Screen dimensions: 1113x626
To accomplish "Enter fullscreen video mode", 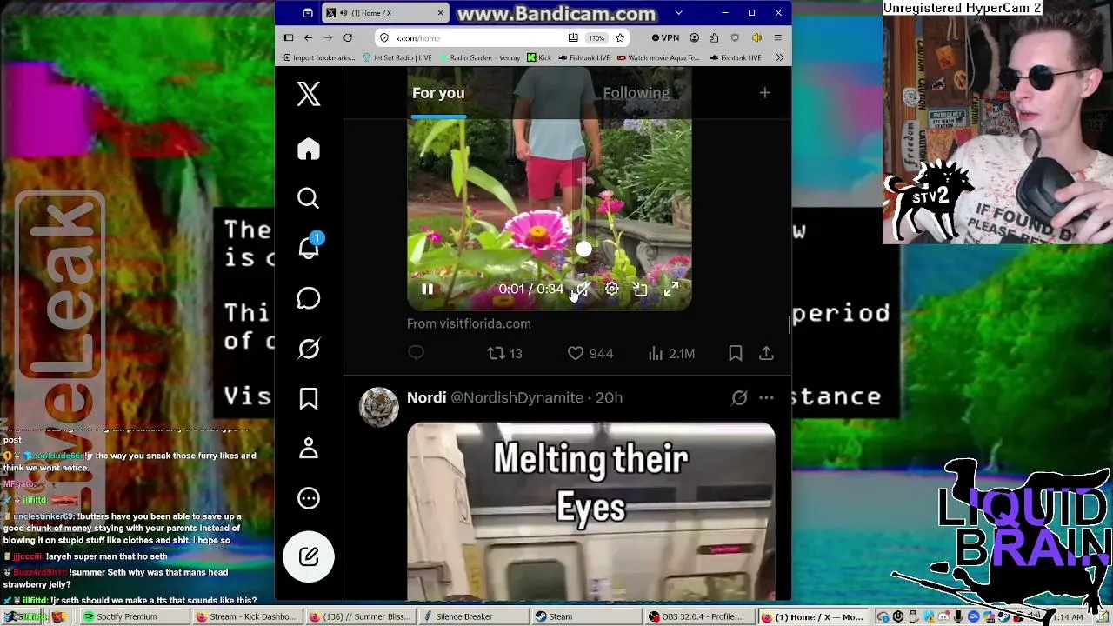I will [x=671, y=290].
